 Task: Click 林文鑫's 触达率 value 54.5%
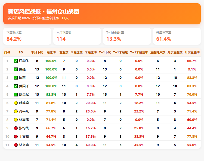pyautogui.click(x=51, y=145)
